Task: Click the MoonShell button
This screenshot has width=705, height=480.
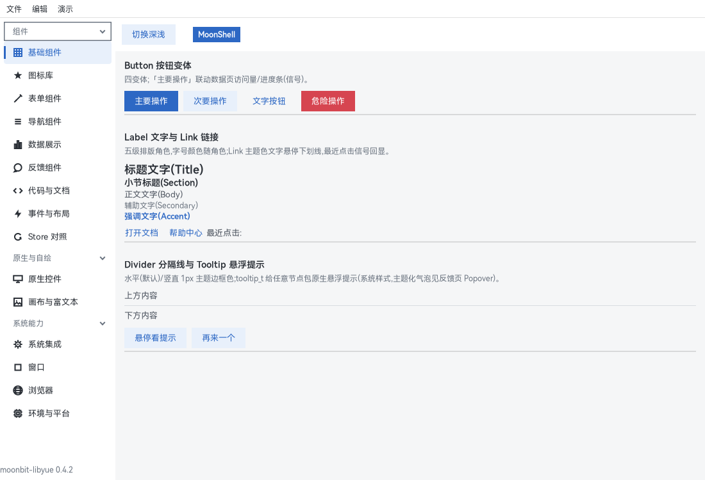Action: coord(216,35)
